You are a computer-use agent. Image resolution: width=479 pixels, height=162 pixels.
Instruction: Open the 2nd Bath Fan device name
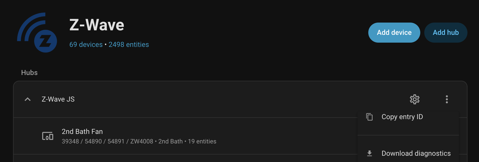tap(82, 131)
